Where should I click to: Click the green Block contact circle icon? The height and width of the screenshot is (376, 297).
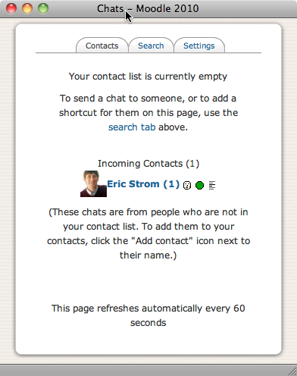pos(199,185)
